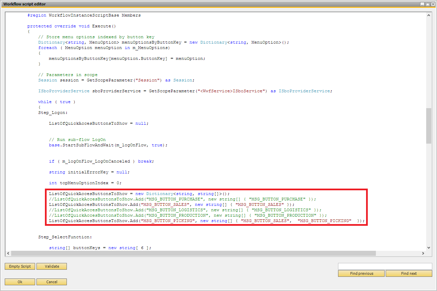Click the Find next button

409,273
